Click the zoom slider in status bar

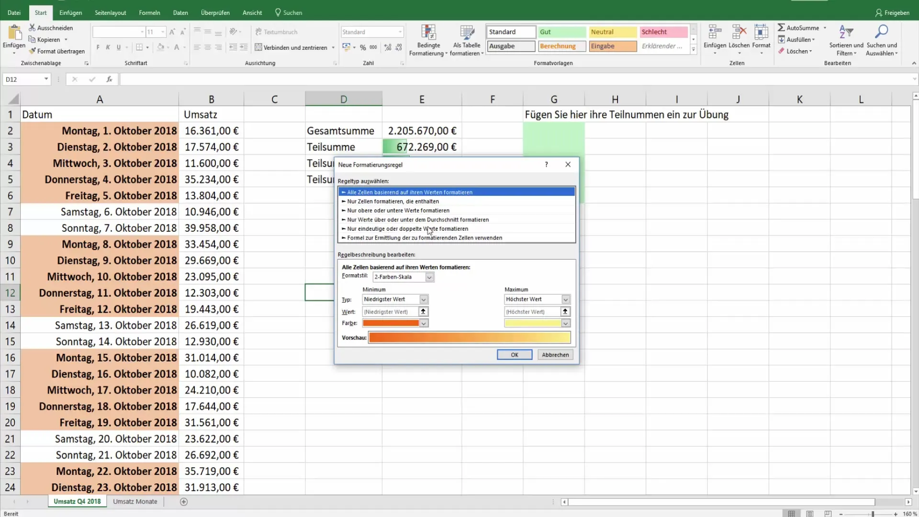[873, 514]
